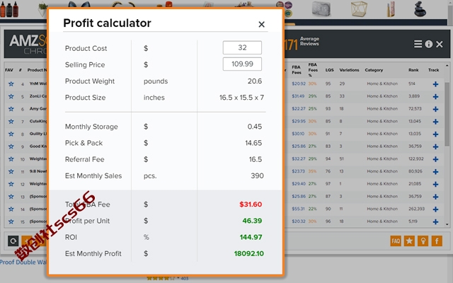Screen dimensions: 453x283
Task: Open FBA fee $55.31 calculator link
Action: 298,209
